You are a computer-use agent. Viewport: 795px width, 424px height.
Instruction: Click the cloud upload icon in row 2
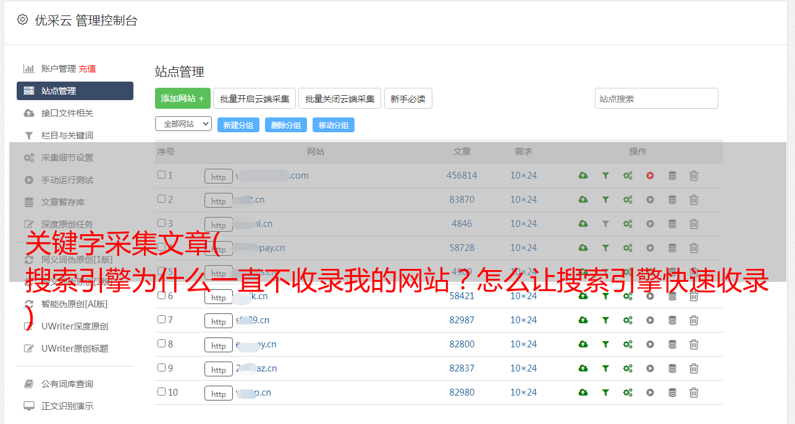[x=583, y=200]
